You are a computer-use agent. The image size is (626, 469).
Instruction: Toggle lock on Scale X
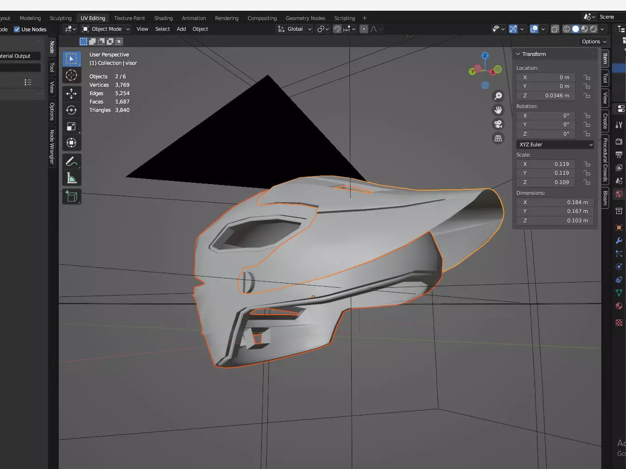click(x=587, y=164)
